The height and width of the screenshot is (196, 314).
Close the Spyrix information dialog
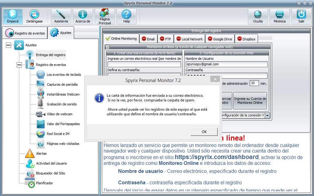click(215, 79)
